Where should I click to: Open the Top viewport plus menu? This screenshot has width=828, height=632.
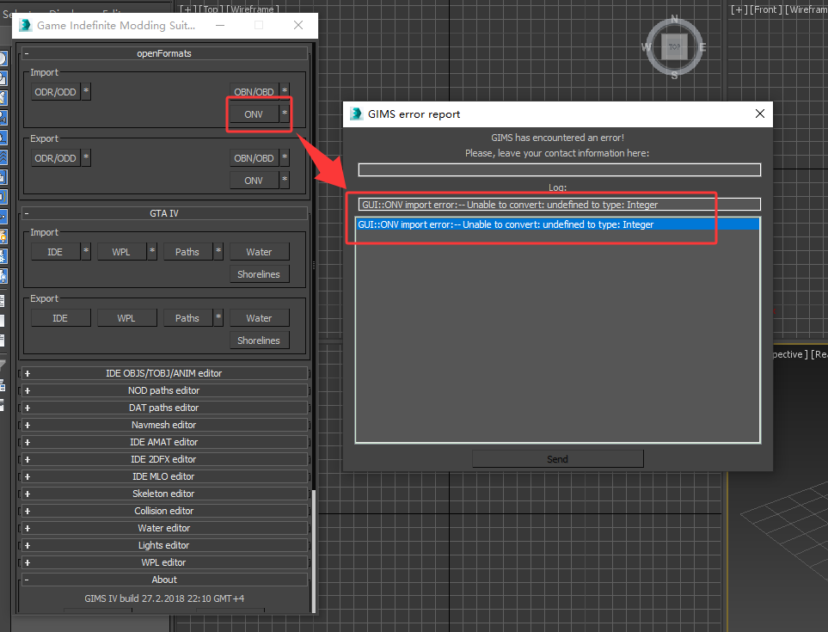pyautogui.click(x=186, y=9)
